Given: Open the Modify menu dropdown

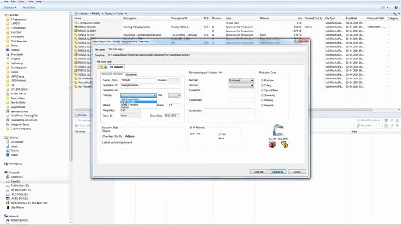Looking at the screenshot, I should coord(98,14).
